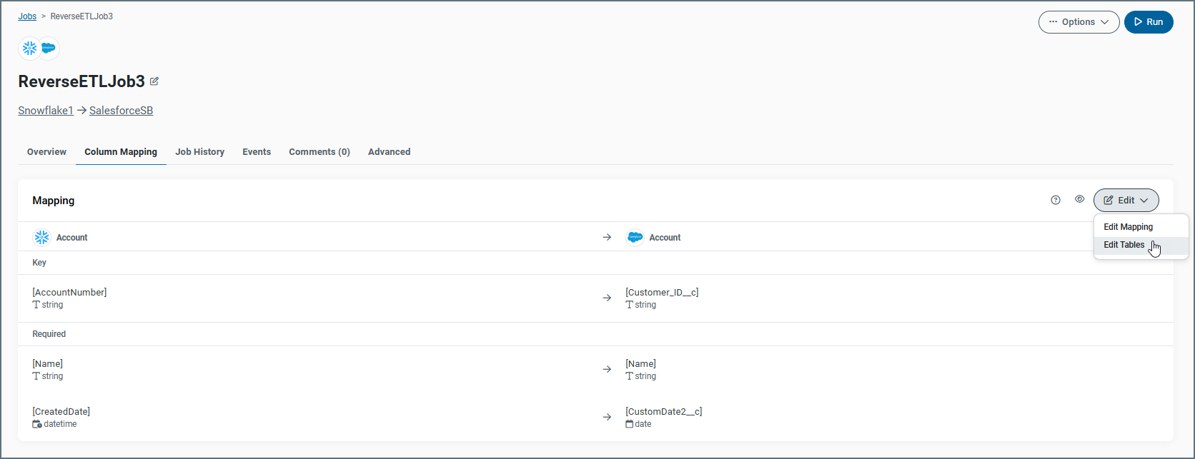
Task: Click the [Name] source column row
Action: 48,364
